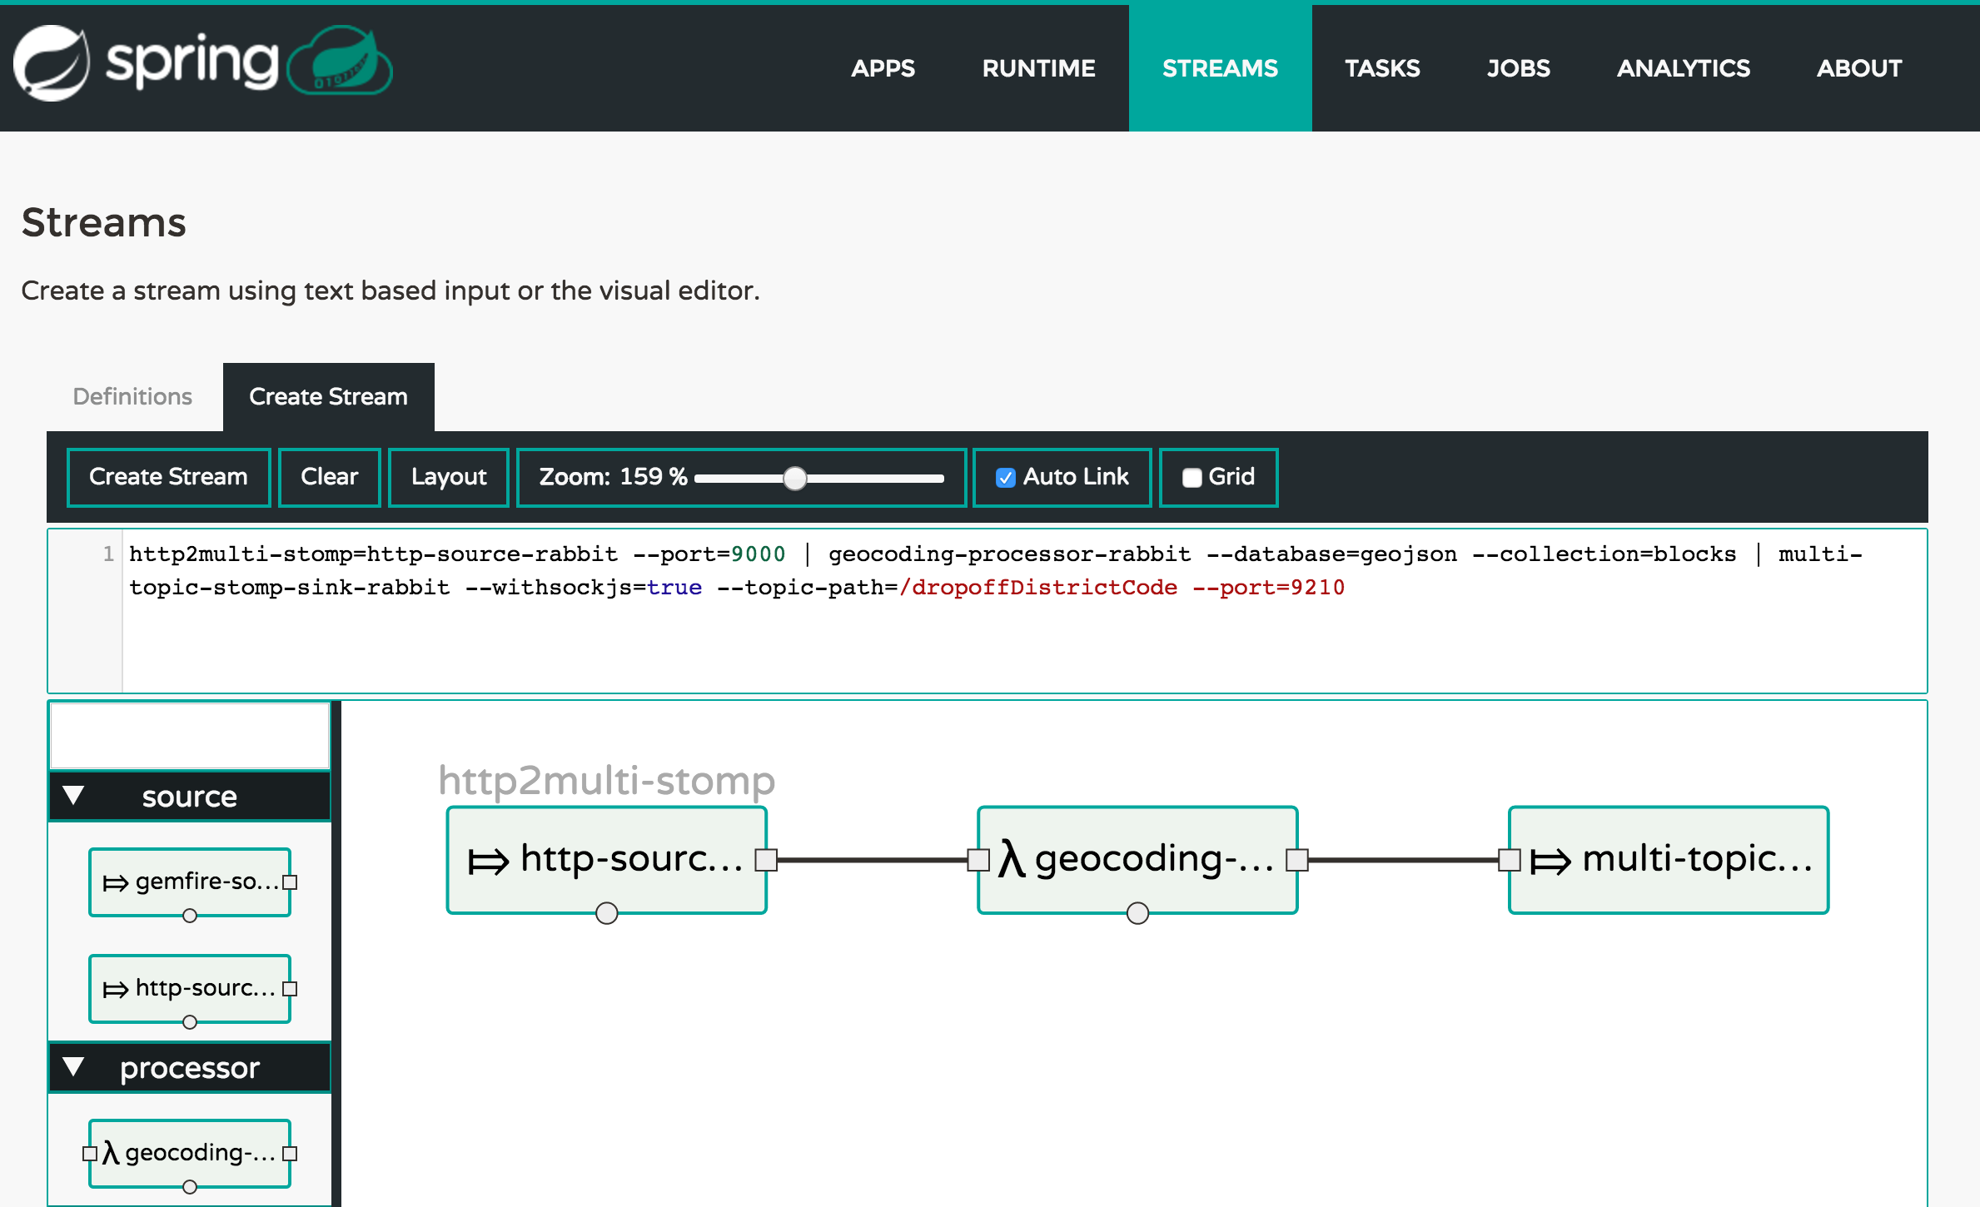Select the Streams menu tab

point(1219,67)
